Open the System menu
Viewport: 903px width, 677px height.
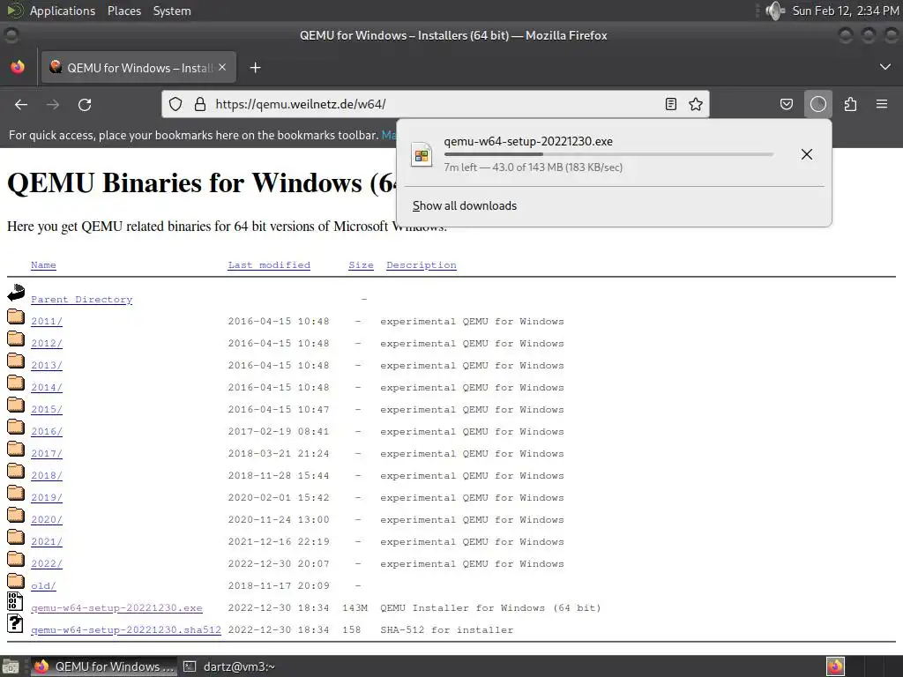tap(172, 11)
